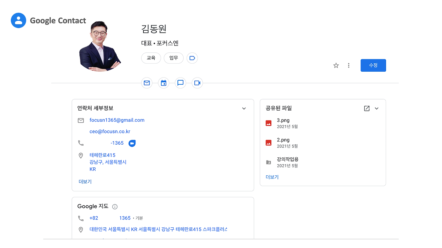Image resolution: width=442 pixels, height=248 pixels.
Task: Click the info icon next to Google 지도
Action: [114, 206]
